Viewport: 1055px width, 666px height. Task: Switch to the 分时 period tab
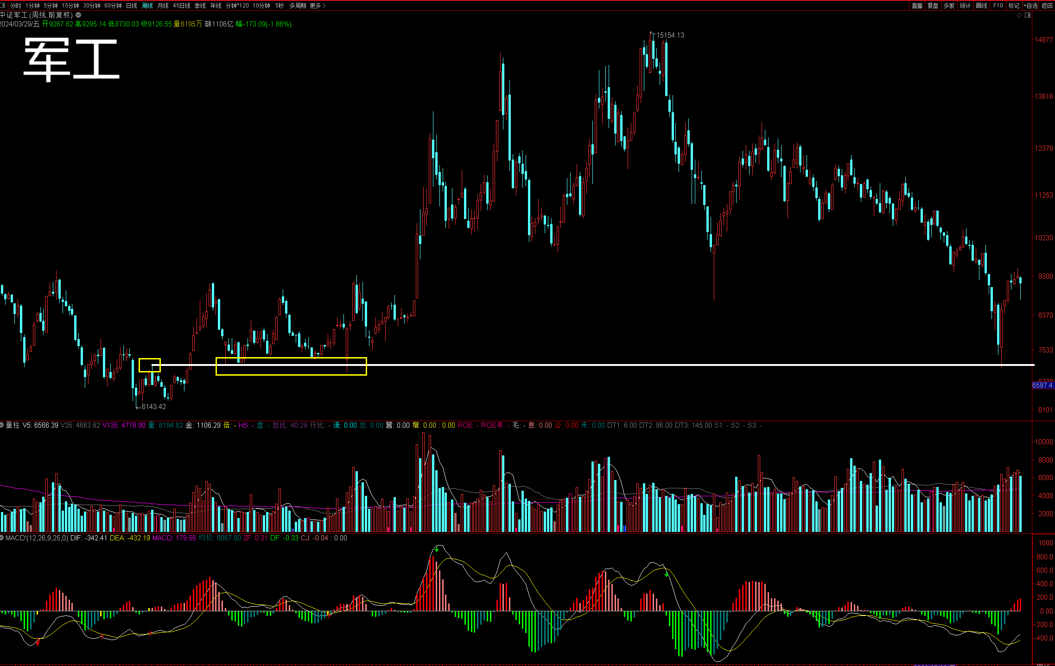tap(16, 6)
